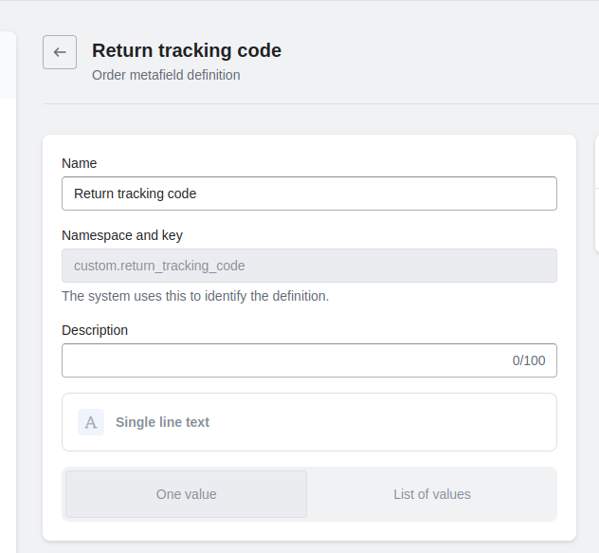
Task: Click the 'Namespace and key' label
Action: [x=122, y=235]
